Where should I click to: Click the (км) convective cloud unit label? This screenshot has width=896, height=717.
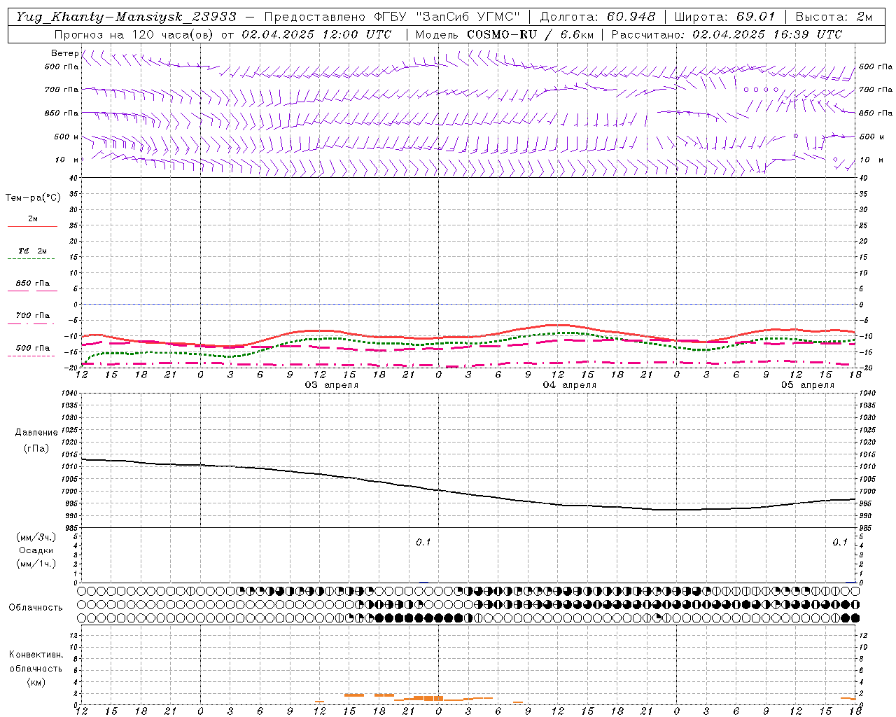(36, 682)
